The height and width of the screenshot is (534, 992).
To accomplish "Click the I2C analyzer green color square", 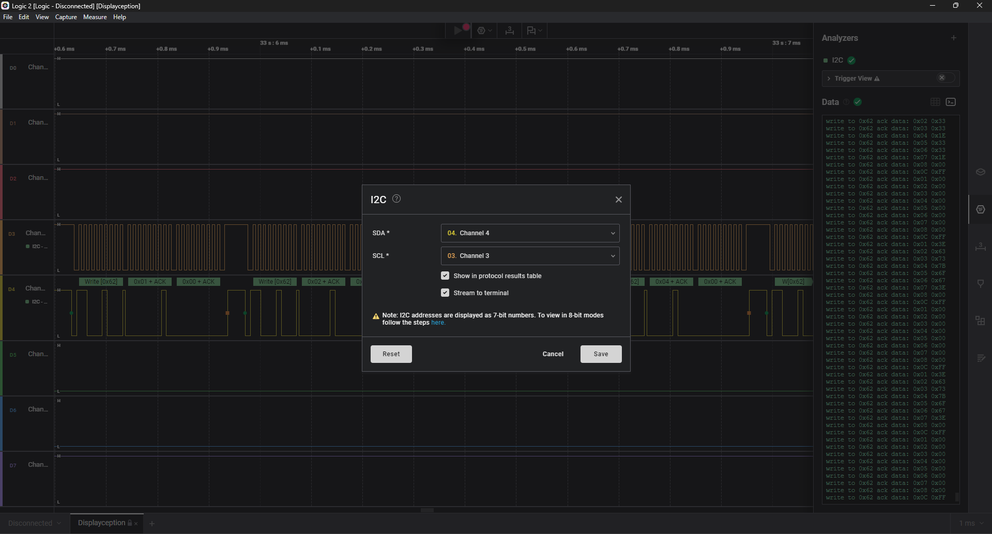I will 826,60.
